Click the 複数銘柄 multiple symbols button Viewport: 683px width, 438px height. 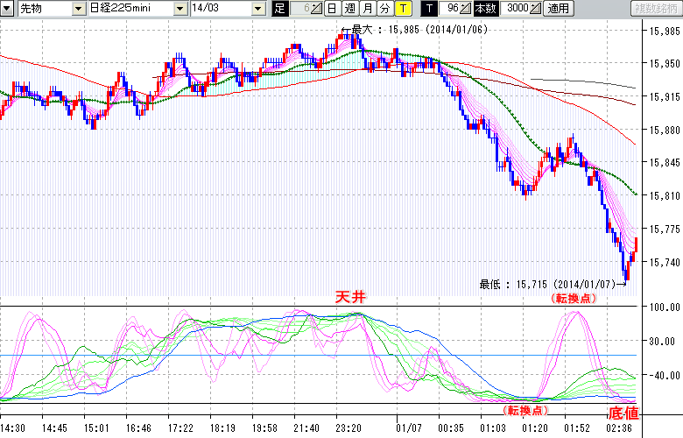coord(656,9)
